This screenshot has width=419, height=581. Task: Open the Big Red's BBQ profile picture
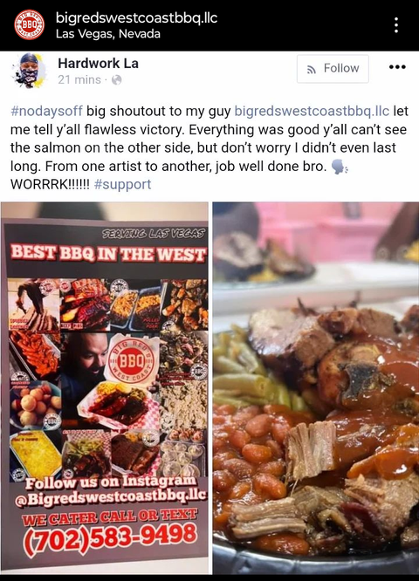29,24
